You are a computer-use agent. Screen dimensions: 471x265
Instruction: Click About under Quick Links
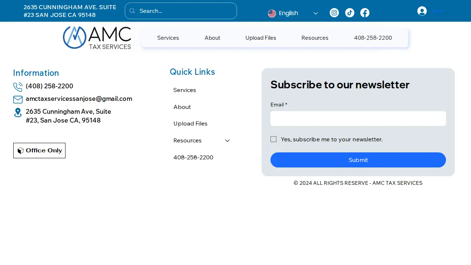click(182, 107)
